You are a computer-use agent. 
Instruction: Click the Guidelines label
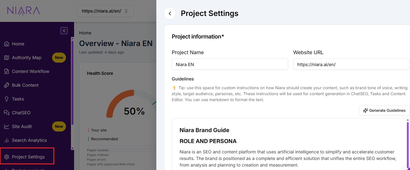coord(183,79)
